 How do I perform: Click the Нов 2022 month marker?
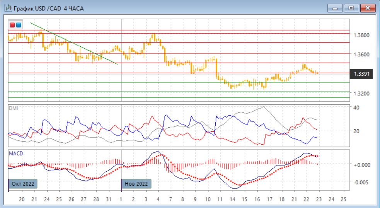point(136,184)
